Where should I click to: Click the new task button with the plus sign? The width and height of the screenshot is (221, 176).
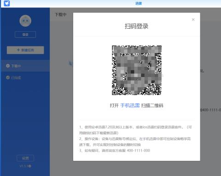click(25, 50)
